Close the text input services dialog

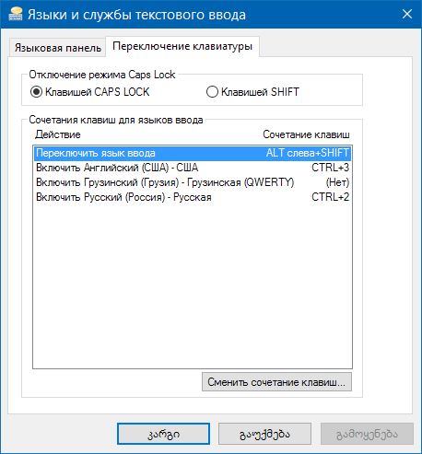pyautogui.click(x=407, y=14)
